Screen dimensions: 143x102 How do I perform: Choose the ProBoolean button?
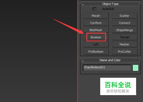[x=96, y=52]
